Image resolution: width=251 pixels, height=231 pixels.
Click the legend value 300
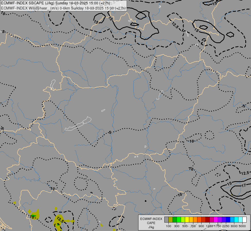177,226
